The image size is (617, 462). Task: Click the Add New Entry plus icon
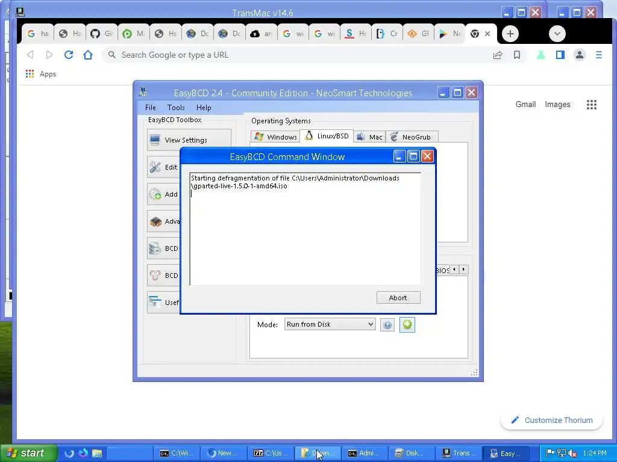tap(155, 194)
